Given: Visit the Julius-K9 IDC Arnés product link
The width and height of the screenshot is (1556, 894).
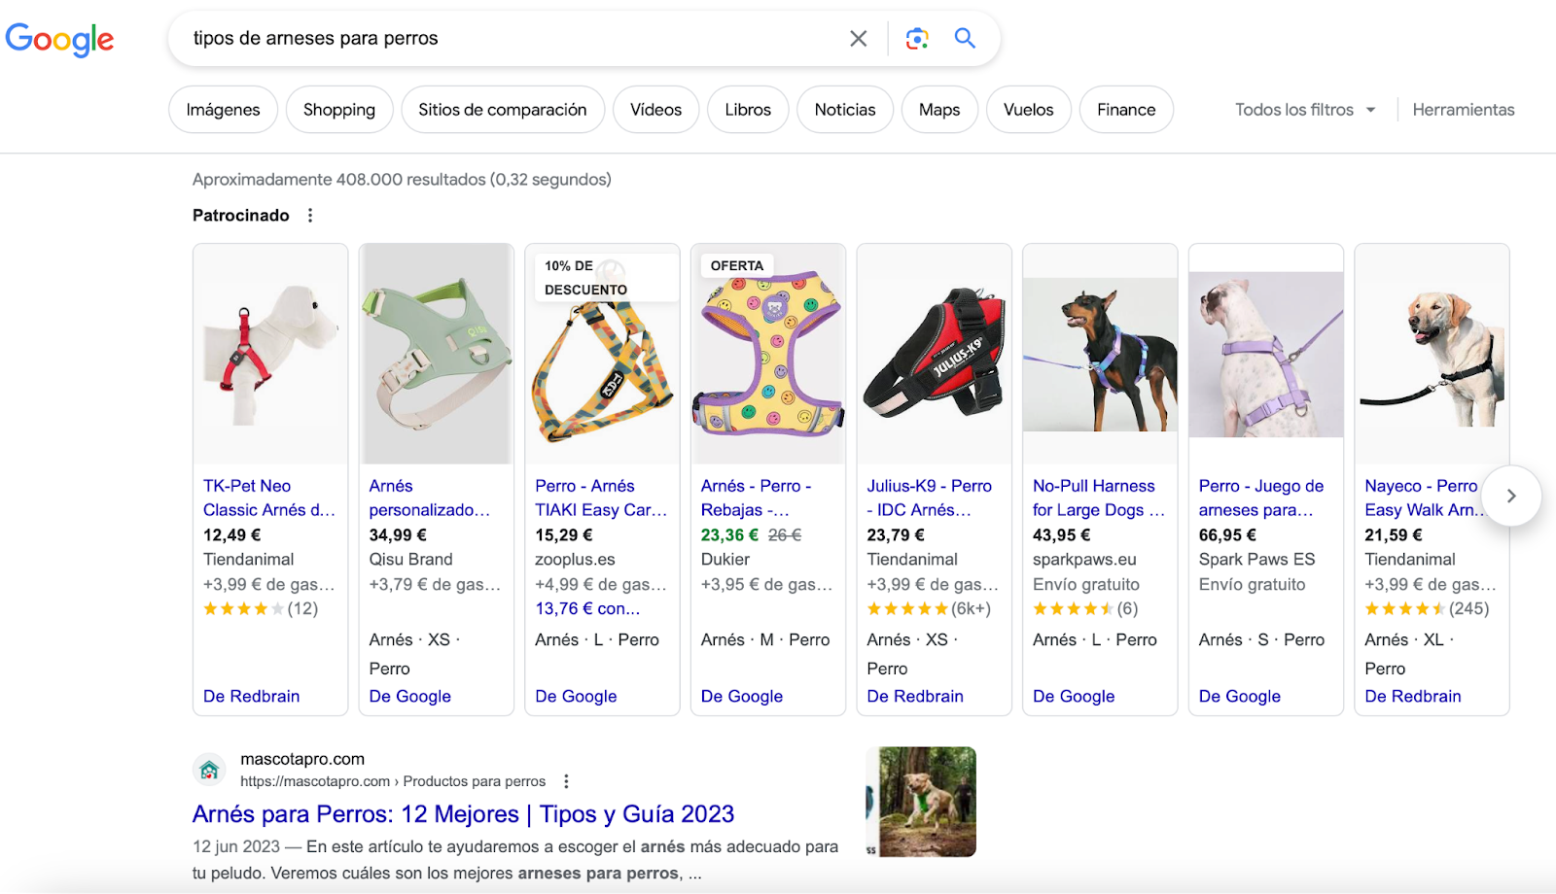Looking at the screenshot, I should point(930,498).
